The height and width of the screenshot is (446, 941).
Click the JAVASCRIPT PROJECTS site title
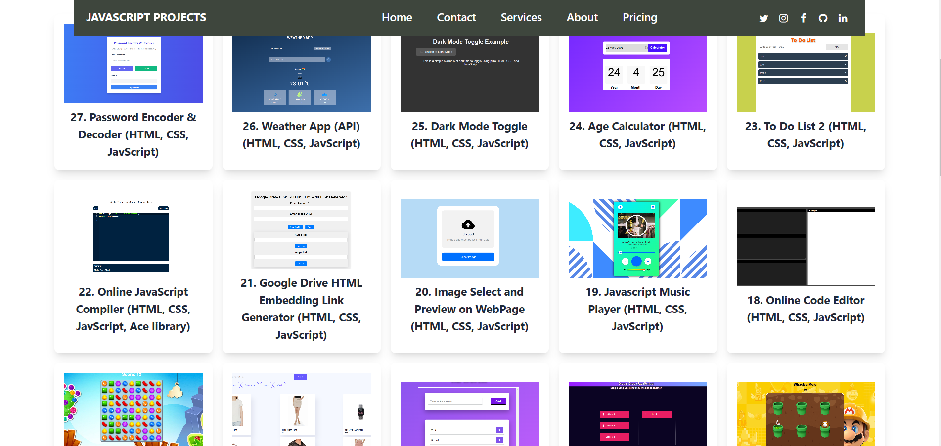coord(146,18)
